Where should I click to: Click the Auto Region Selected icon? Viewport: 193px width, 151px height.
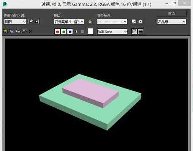tap(37, 22)
